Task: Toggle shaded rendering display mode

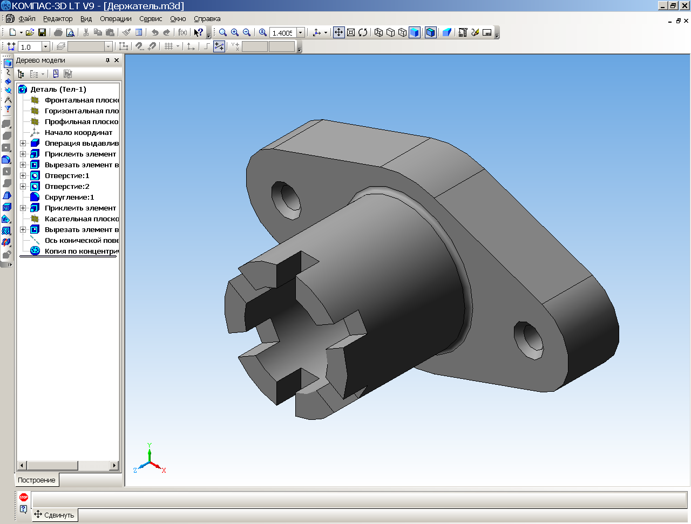Action: coord(414,33)
